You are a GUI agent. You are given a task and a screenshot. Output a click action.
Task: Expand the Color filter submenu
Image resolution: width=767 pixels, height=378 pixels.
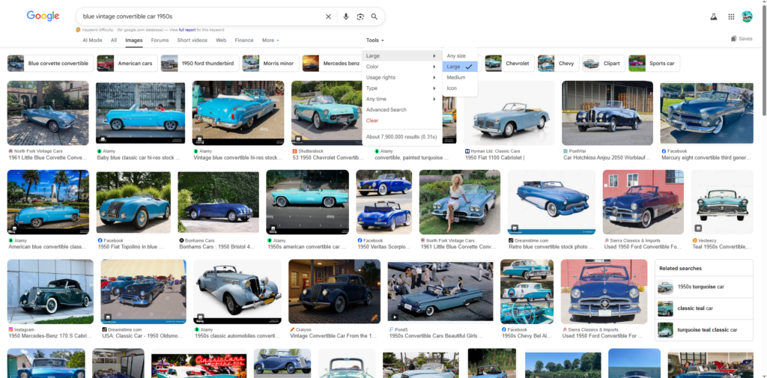point(401,67)
